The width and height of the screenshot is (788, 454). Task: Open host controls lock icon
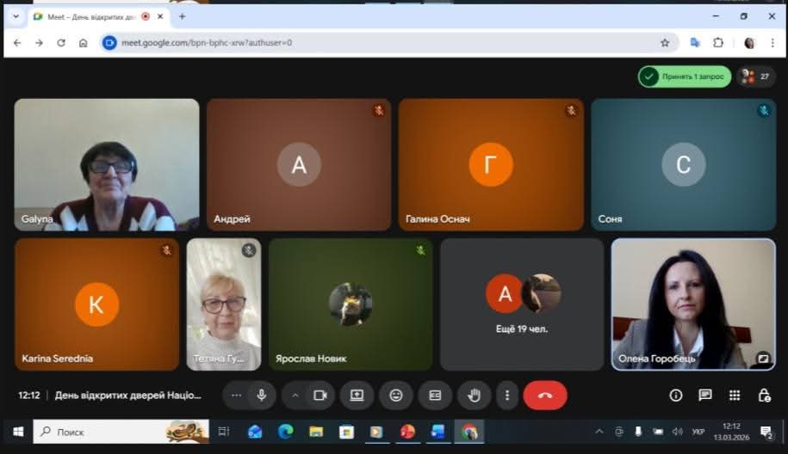pyautogui.click(x=764, y=396)
